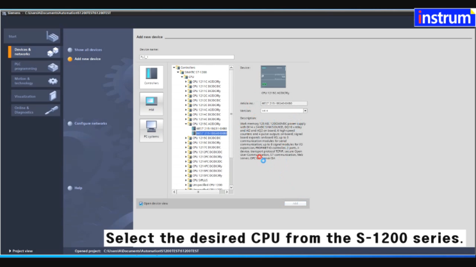Click the device tree vertical scrollbar thumb
The height and width of the screenshot is (267, 476).
[x=231, y=114]
